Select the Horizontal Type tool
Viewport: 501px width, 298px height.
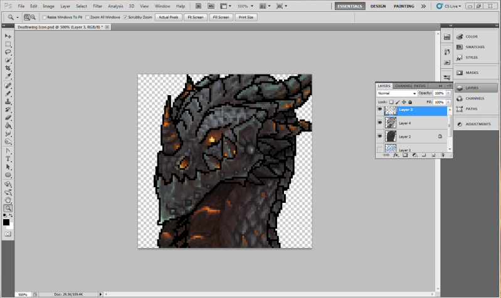pyautogui.click(x=8, y=159)
